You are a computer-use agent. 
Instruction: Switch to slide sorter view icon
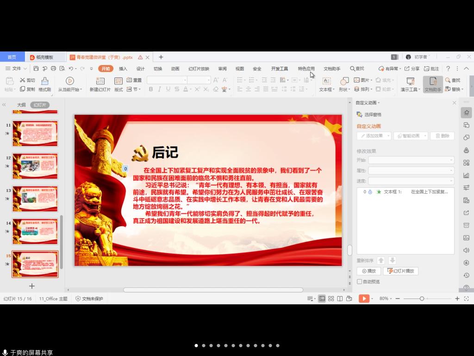coord(331,299)
